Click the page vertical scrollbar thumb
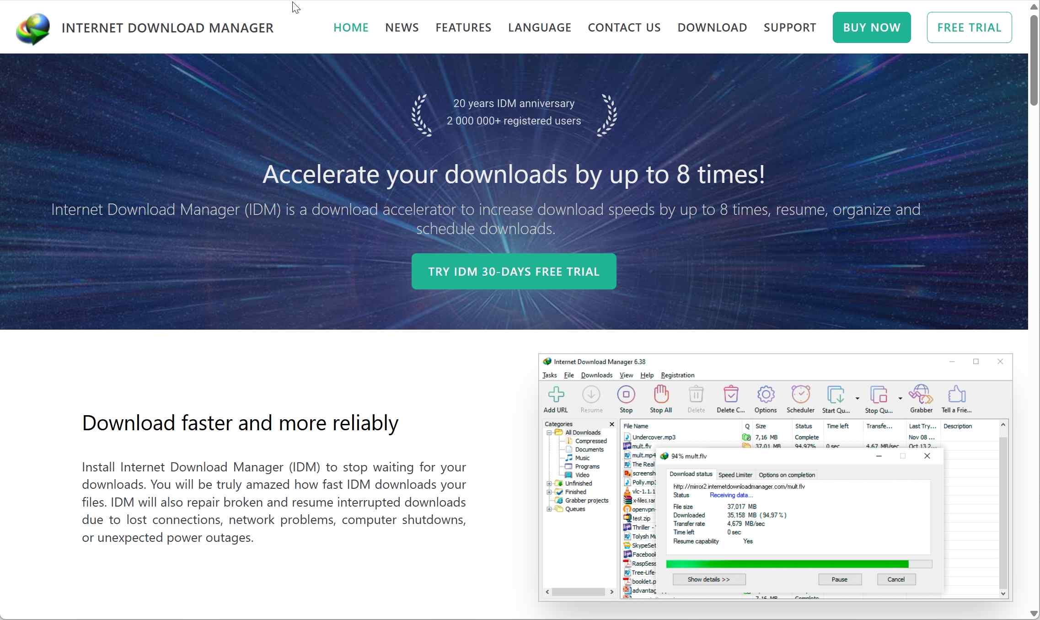This screenshot has height=620, width=1040. pos(1034,59)
